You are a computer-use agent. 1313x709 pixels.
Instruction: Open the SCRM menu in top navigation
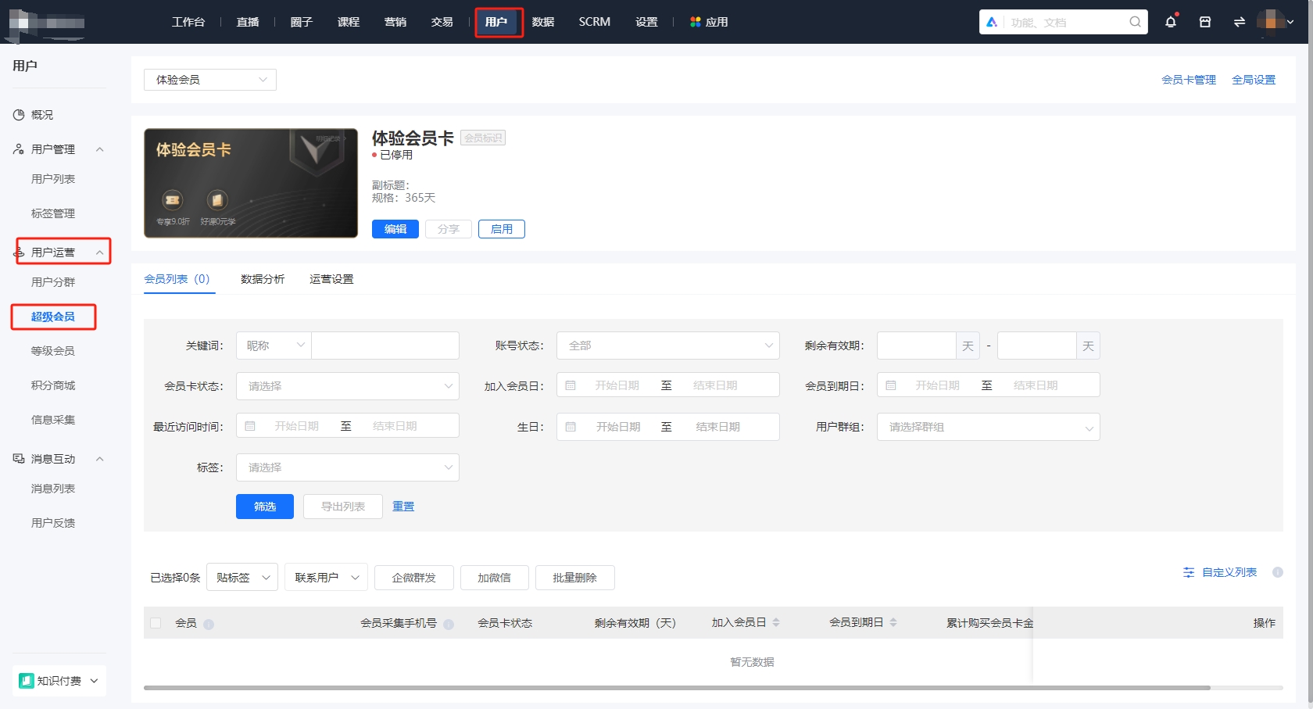click(593, 22)
